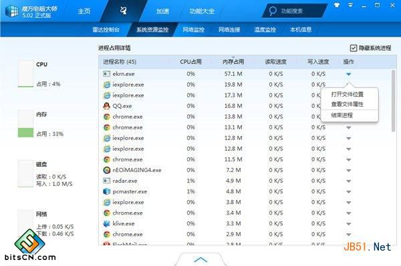401x266 pixels.
Task: Open action arrow for radar.exe
Action: pyautogui.click(x=349, y=181)
